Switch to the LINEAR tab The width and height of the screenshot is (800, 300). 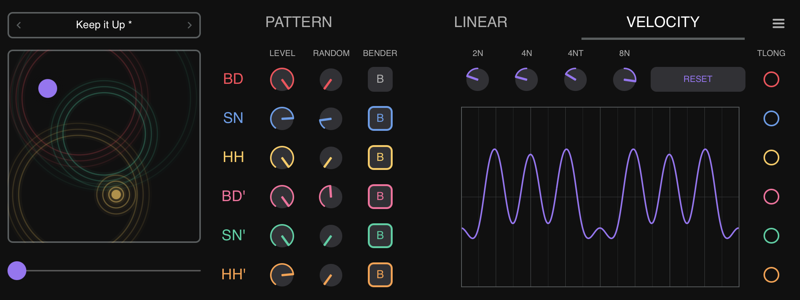(x=481, y=23)
